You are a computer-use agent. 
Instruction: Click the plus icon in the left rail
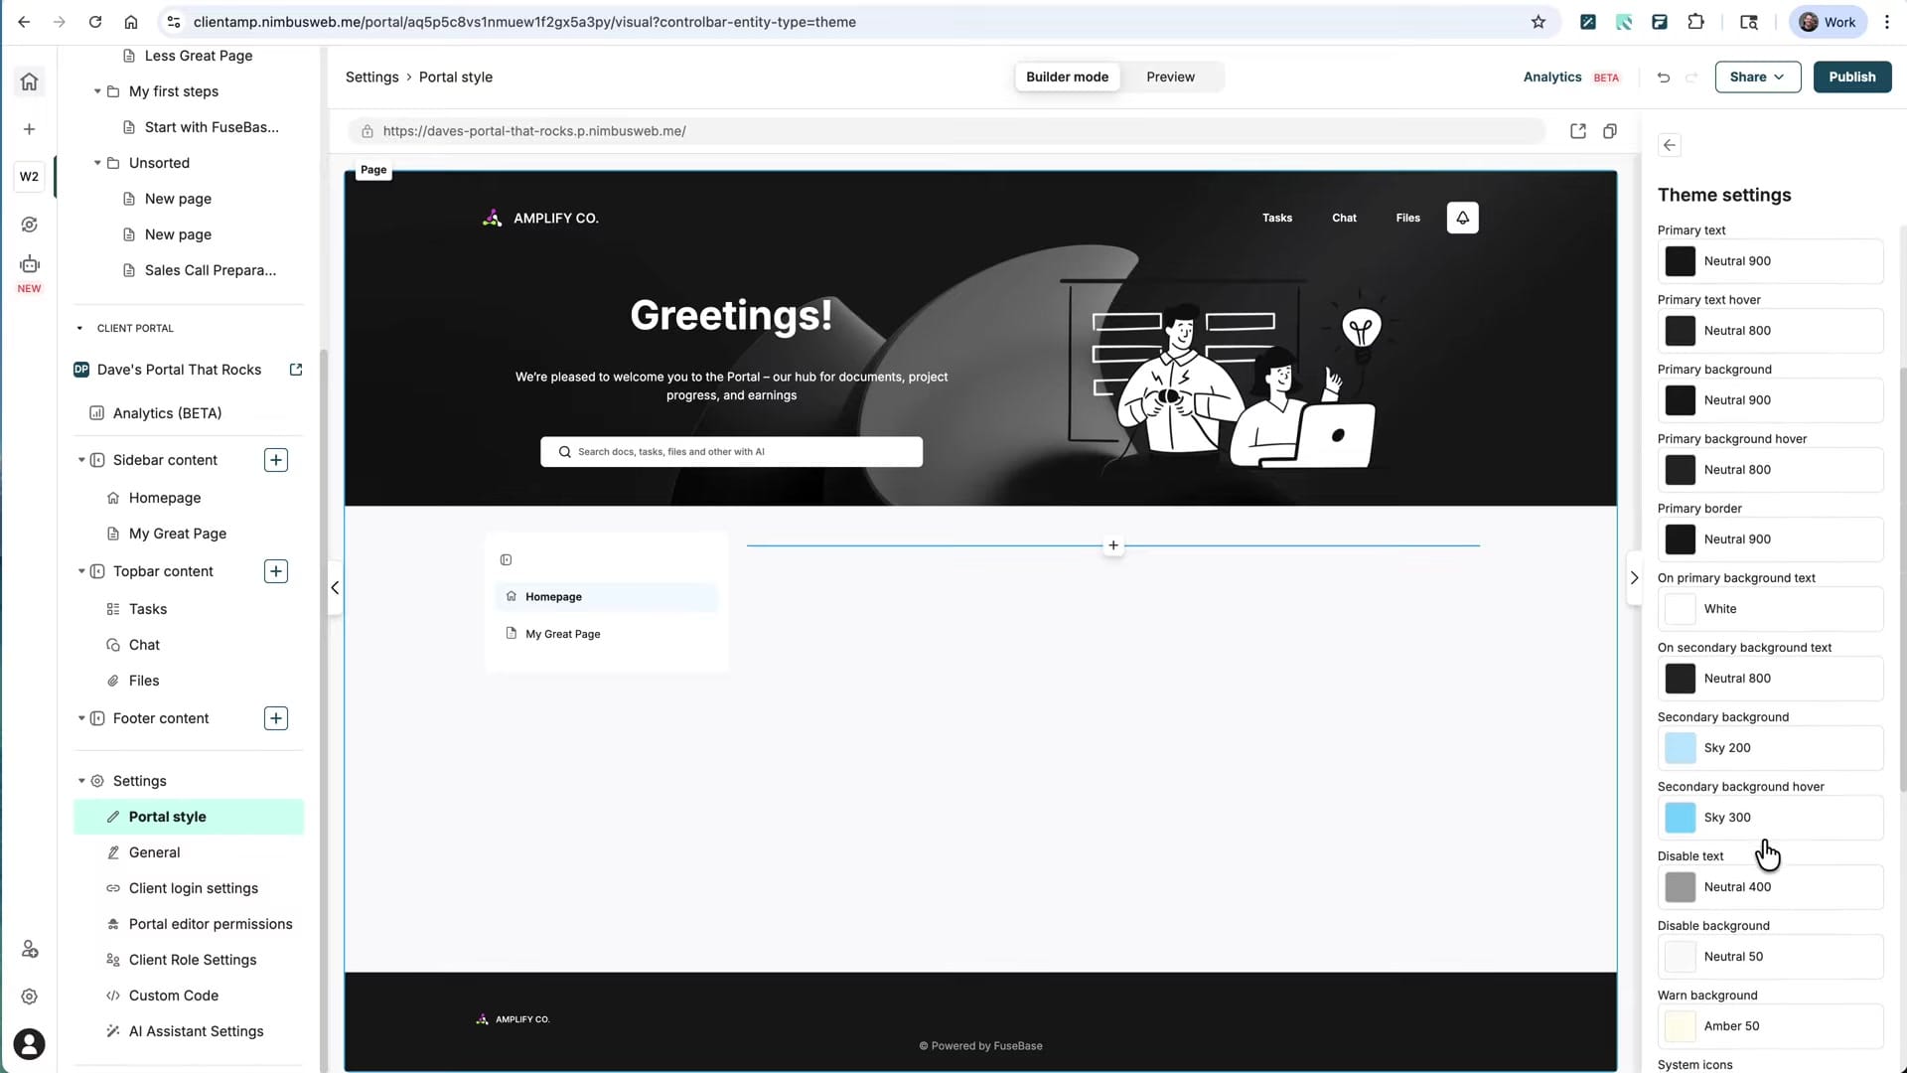(29, 129)
